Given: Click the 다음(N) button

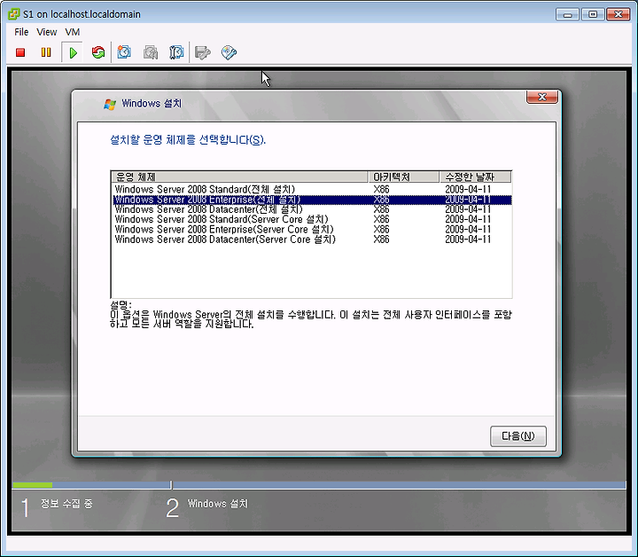Looking at the screenshot, I should click(x=518, y=436).
